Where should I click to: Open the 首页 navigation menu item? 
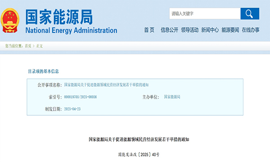(x=149, y=30)
